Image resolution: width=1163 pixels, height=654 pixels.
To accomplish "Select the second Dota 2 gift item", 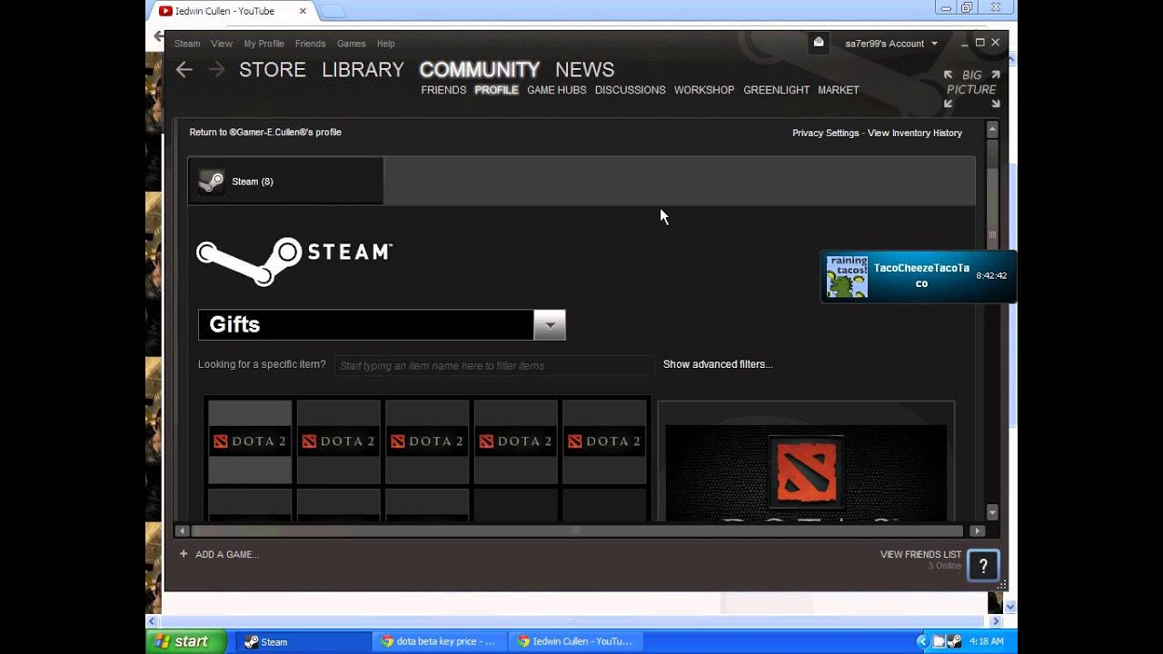I will pyautogui.click(x=338, y=441).
